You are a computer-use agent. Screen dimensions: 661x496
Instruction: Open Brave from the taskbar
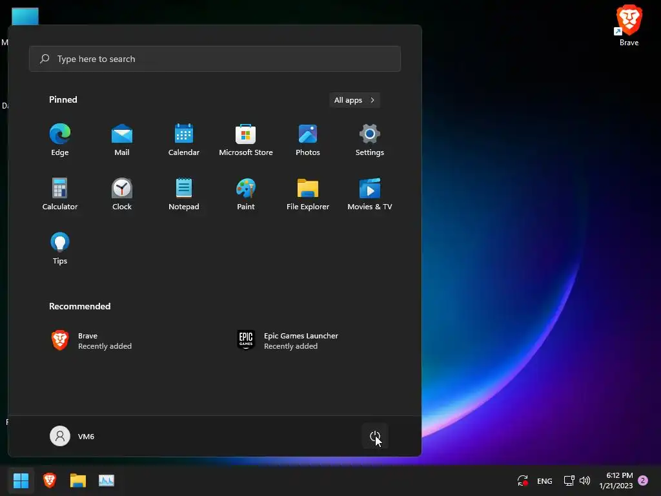click(49, 480)
